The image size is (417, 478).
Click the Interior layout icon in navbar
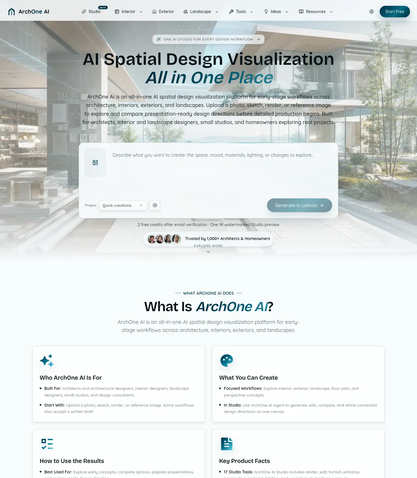click(117, 12)
